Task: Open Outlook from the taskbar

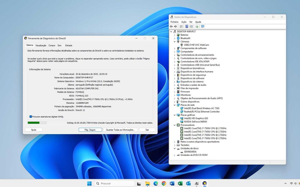Action: click(188, 183)
